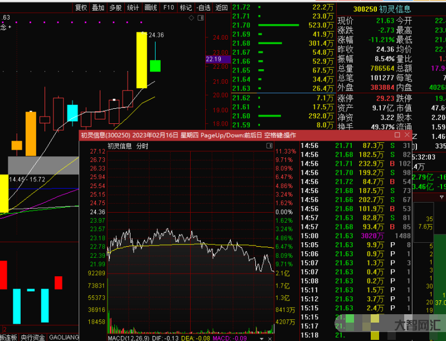Click the 返回 back button
This screenshot has width=446, height=341.
(221, 7)
